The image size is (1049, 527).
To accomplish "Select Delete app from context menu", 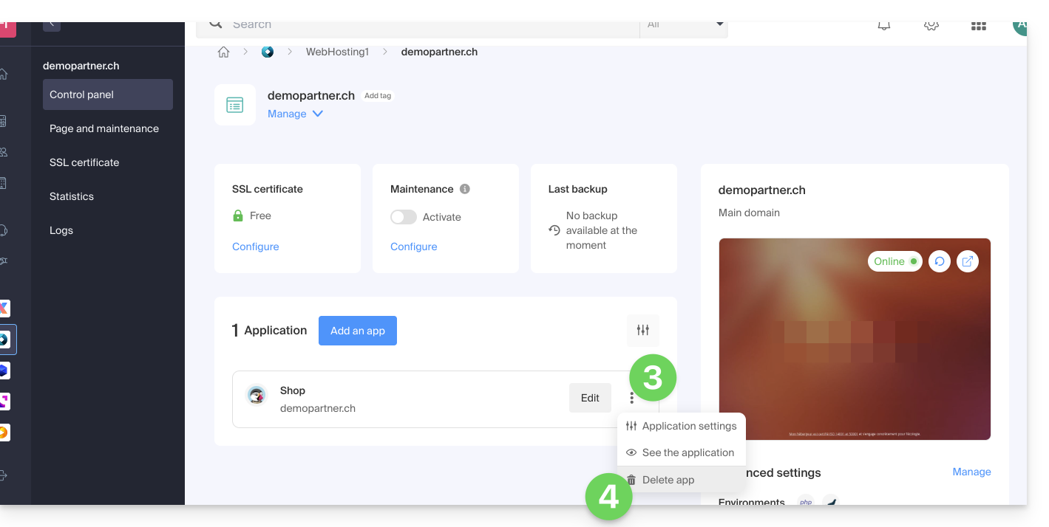I will [668, 480].
